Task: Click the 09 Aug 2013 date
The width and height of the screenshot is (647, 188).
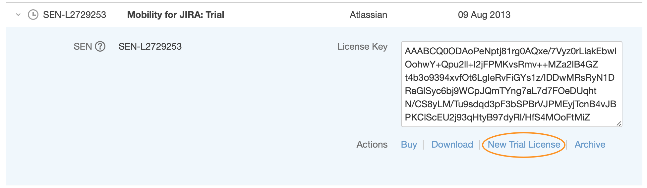Action: pos(484,15)
